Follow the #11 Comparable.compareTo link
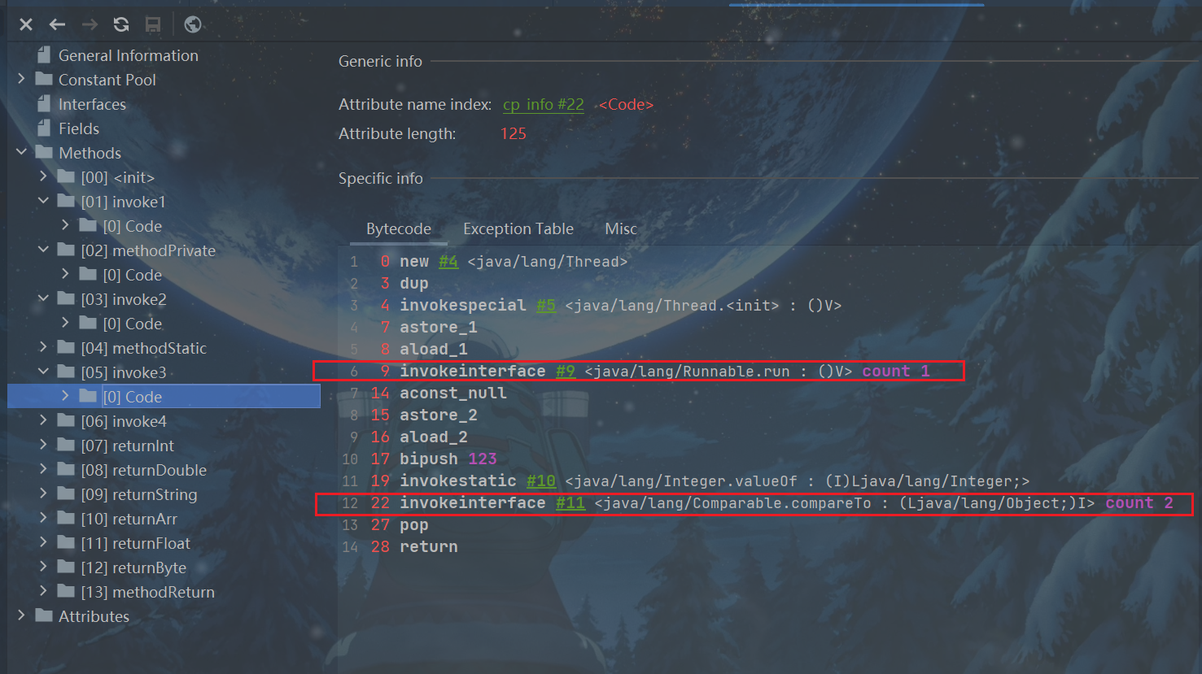 coord(570,503)
